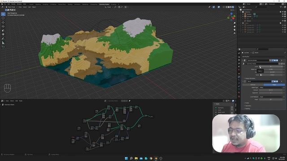
Task: Select the Annotate pencil tool
Action: (3, 39)
